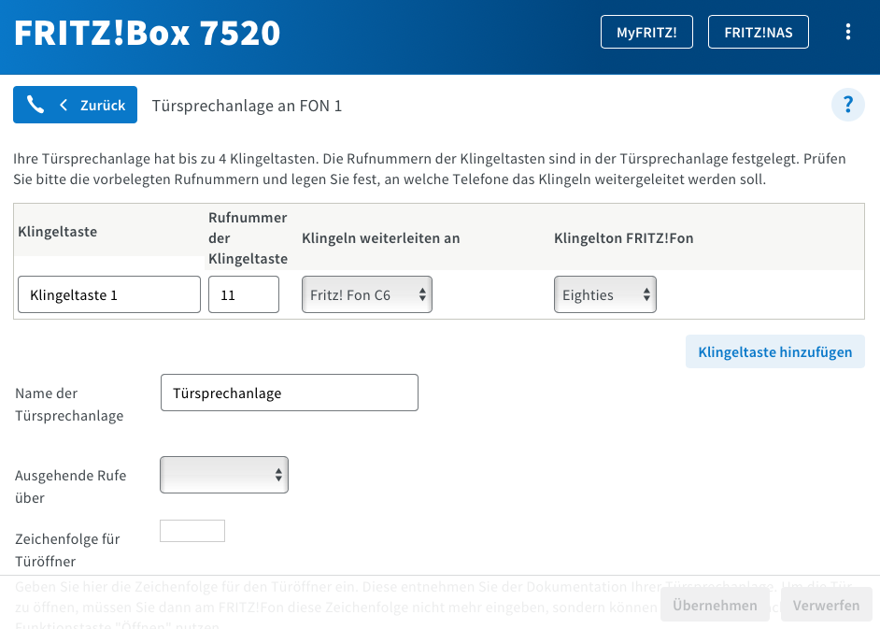The image size is (880, 629).
Task: Select the Klingelton FRITZ!Fon column header
Action: pyautogui.click(x=624, y=238)
